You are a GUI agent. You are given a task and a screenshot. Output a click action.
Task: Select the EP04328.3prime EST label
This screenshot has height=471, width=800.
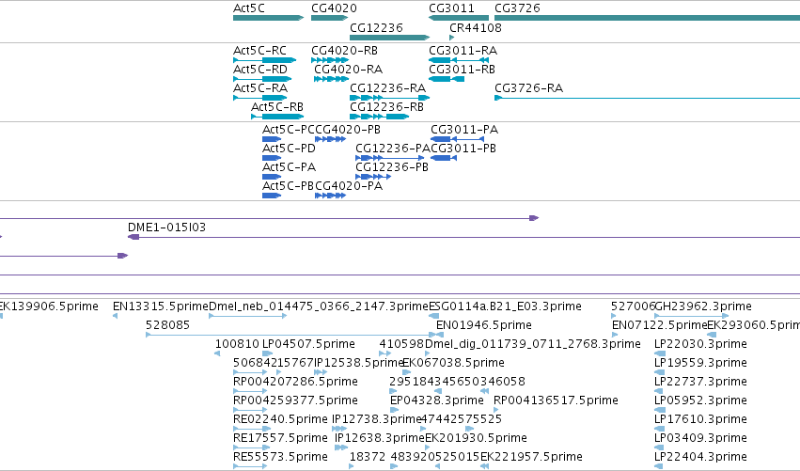pyautogui.click(x=437, y=401)
